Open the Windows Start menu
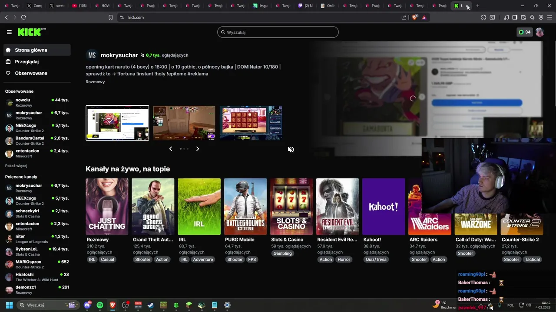 [9, 305]
